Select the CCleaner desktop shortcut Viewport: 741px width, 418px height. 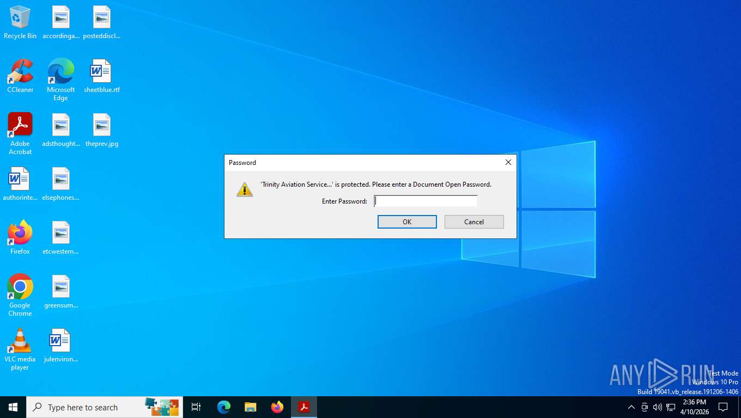[20, 76]
